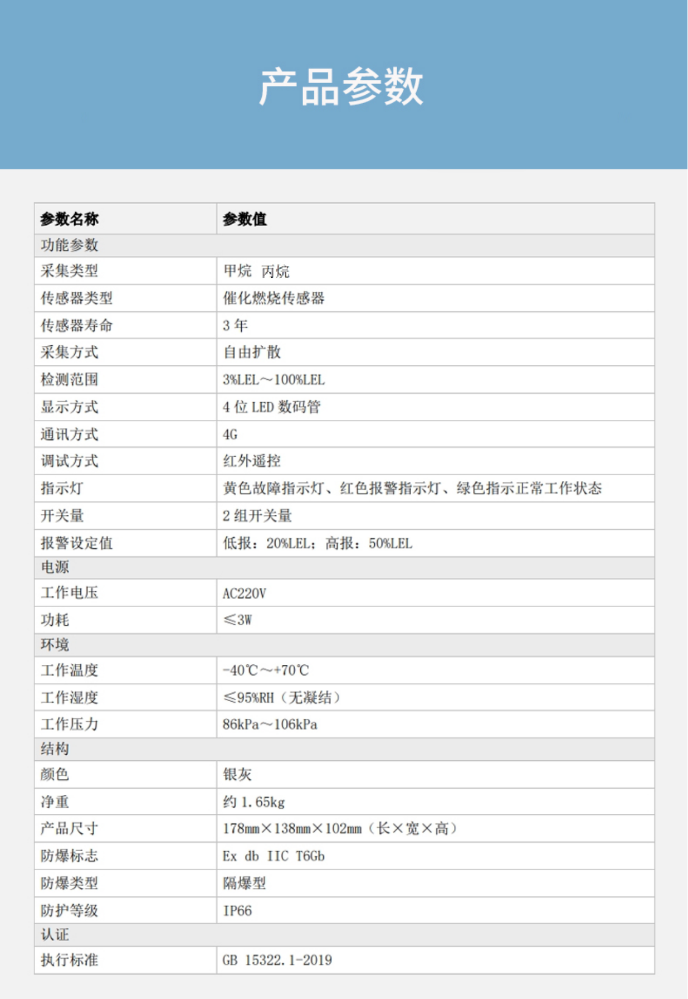Select the 178mm×138mm×102mm dimensions value
The height and width of the screenshot is (999, 688).
[x=340, y=829]
